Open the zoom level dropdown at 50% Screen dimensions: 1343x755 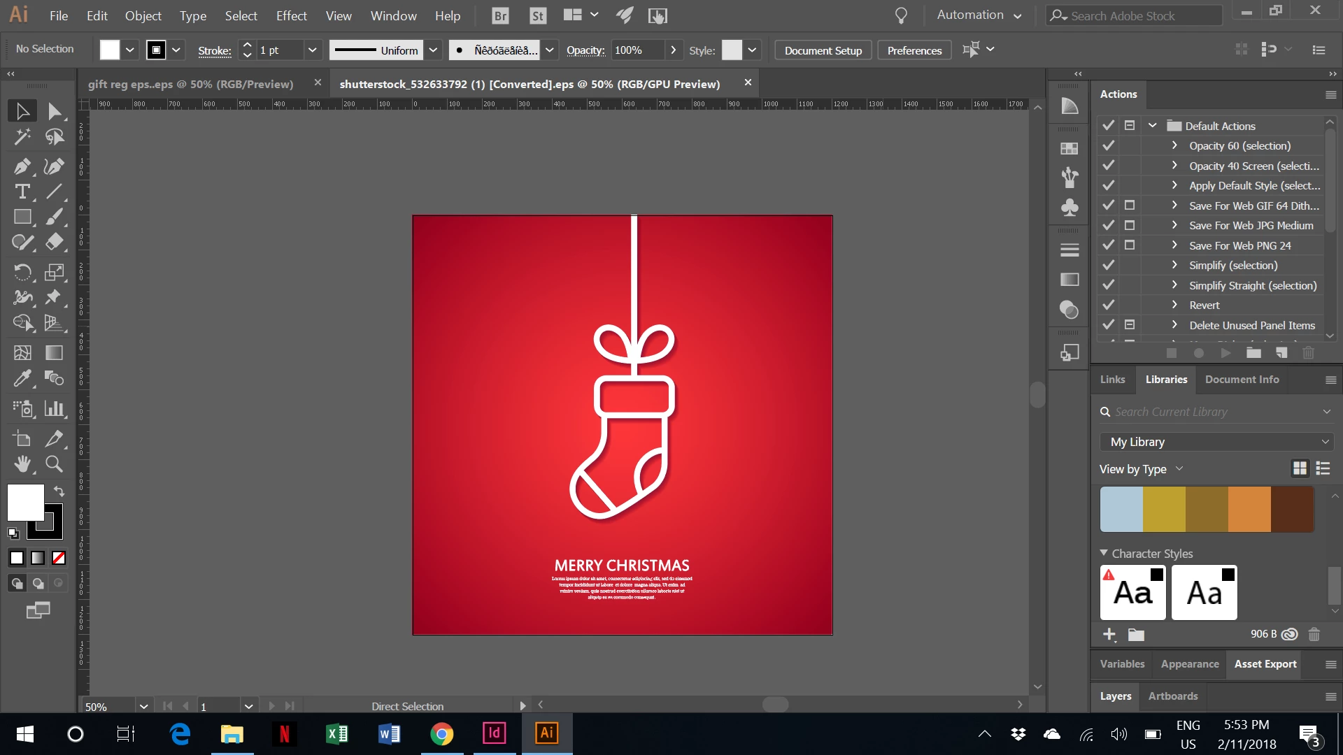(143, 706)
